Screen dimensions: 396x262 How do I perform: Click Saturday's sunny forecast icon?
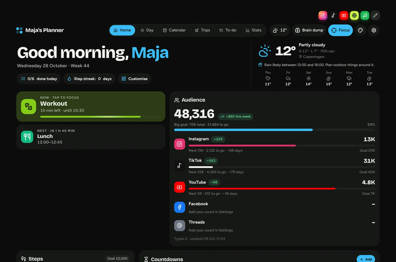click(x=308, y=78)
